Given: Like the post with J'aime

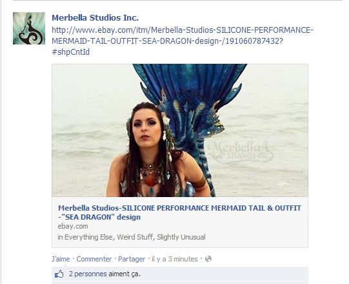Looking at the screenshot, I should point(61,259).
